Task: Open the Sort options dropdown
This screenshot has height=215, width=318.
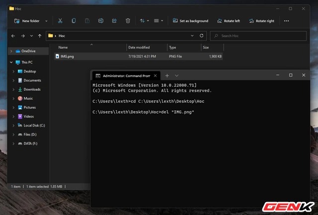Action: click(x=144, y=21)
